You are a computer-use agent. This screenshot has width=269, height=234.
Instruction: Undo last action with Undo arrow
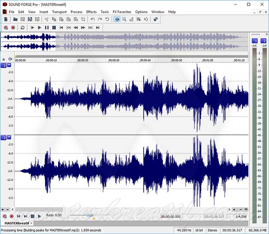(93, 19)
